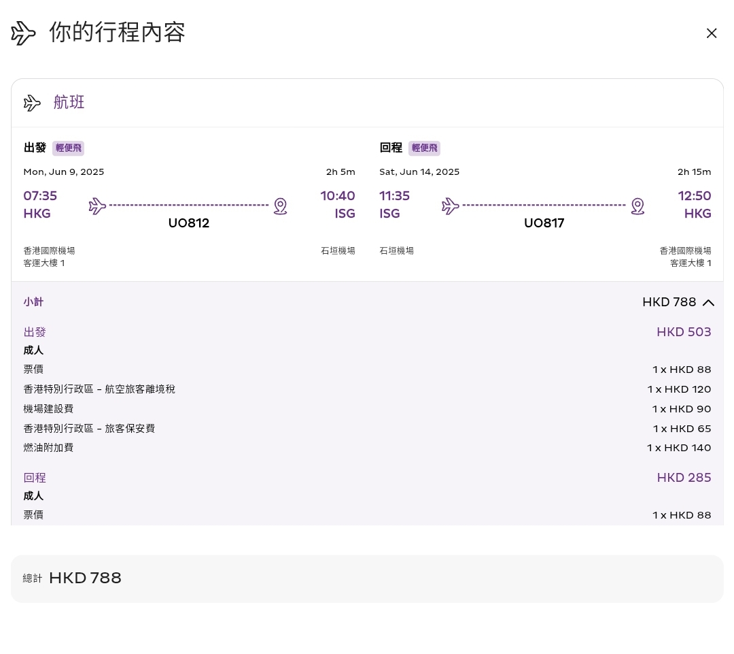734x654 pixels.
Task: Switch to the 回程 flight section
Action: click(391, 148)
